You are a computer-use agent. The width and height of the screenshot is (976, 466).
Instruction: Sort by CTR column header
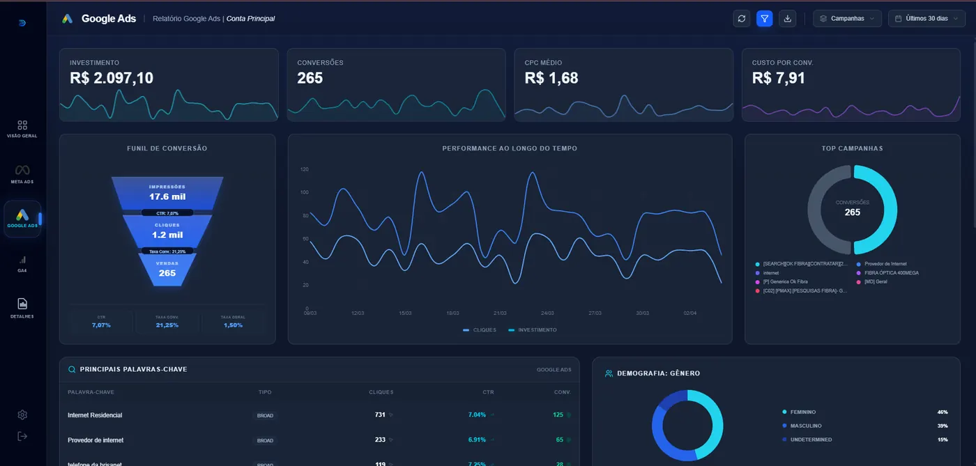point(488,392)
